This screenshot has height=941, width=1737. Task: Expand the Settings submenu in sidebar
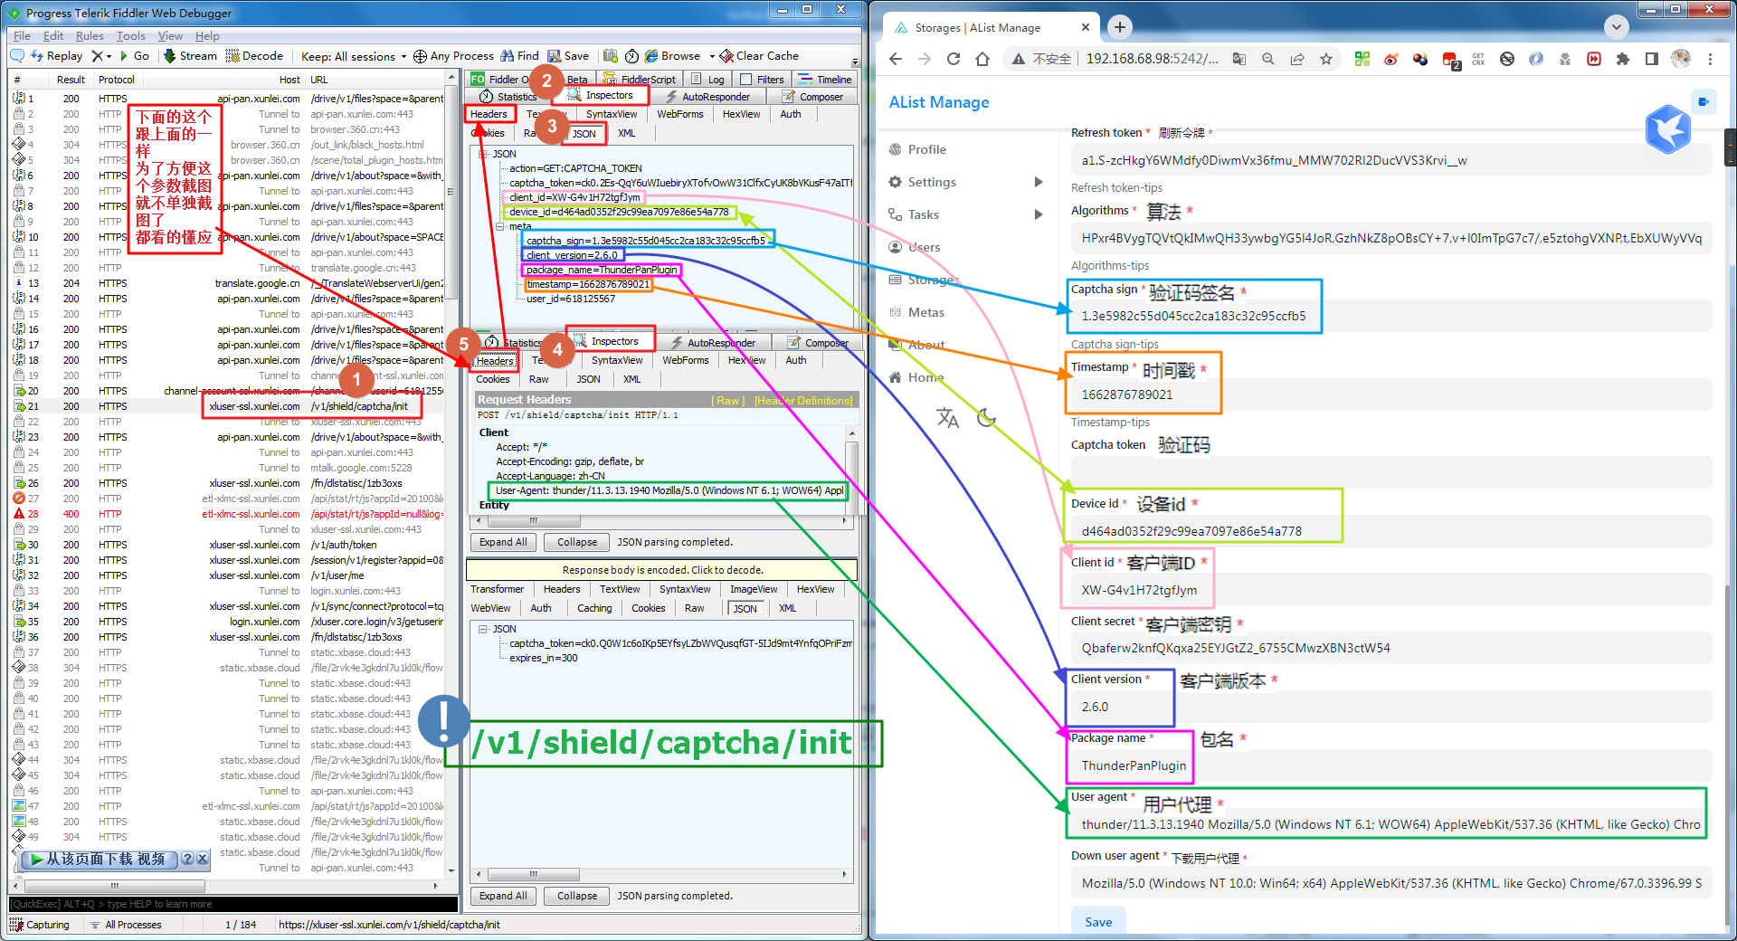1038,182
